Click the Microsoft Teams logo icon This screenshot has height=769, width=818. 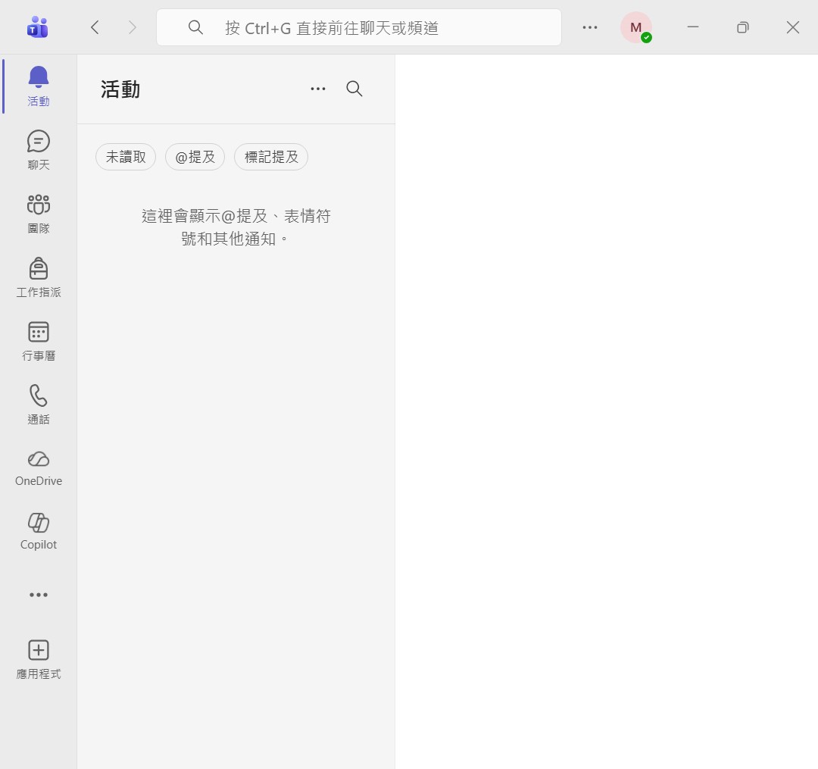coord(37,27)
